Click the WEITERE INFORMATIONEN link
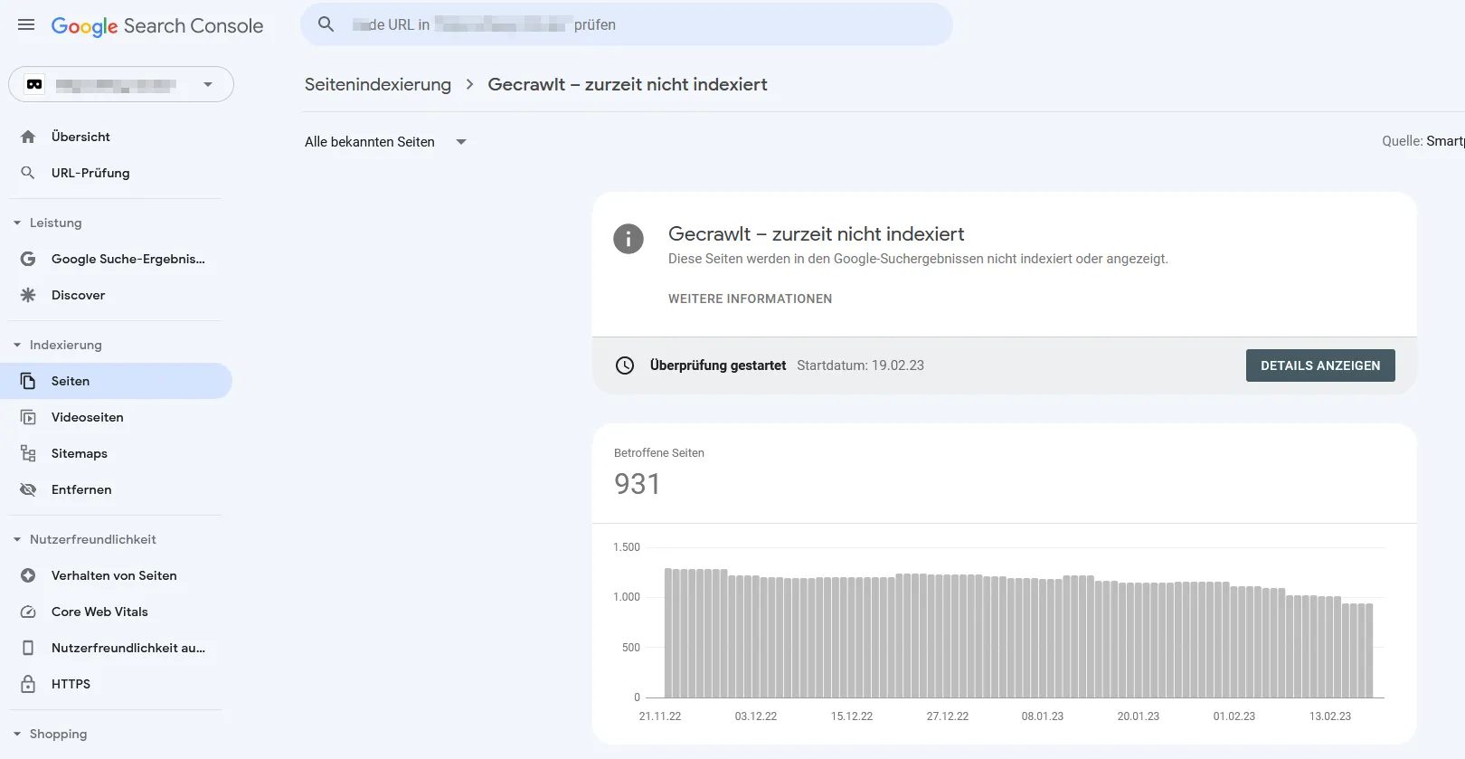The width and height of the screenshot is (1465, 759). 751,299
